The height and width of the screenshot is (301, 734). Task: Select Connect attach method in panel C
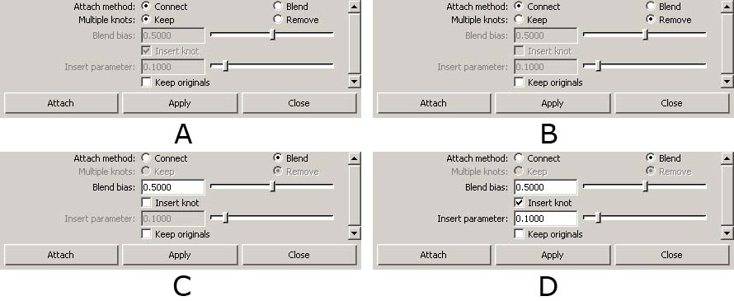(x=146, y=158)
